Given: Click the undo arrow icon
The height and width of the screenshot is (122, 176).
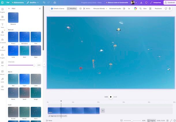Looking at the screenshot, I should [x=44, y=2].
